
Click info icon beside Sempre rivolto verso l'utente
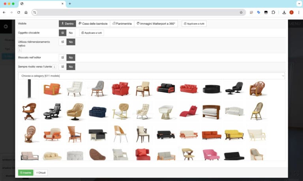54,67
